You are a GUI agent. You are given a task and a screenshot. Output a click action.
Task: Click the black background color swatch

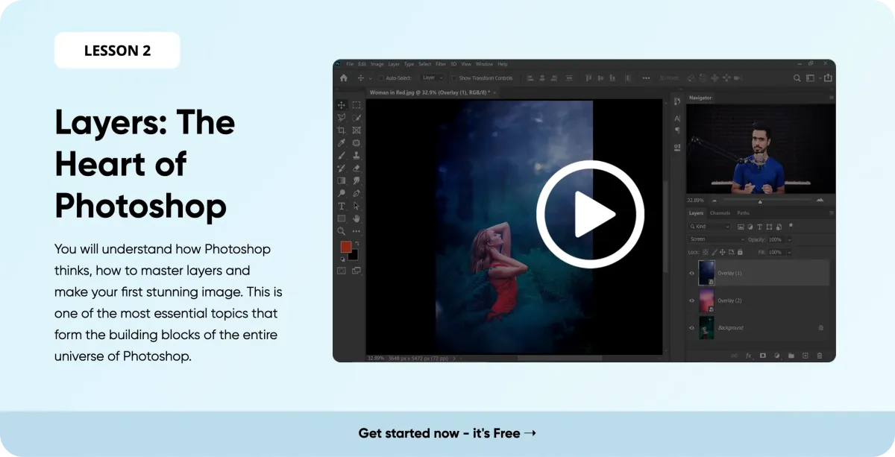[x=354, y=254]
